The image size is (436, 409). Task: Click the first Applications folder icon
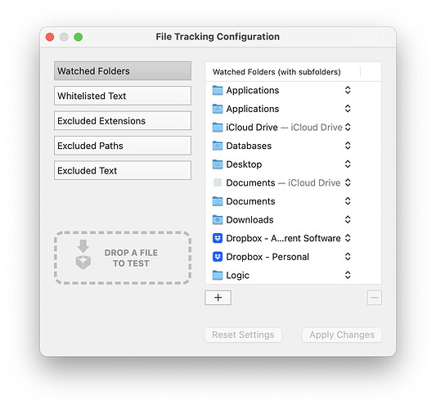click(x=218, y=90)
